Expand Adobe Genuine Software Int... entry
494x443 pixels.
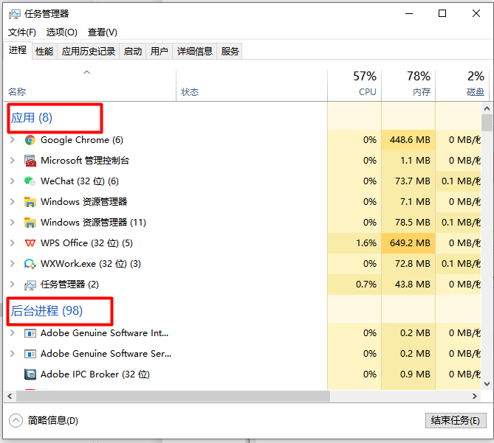point(13,333)
